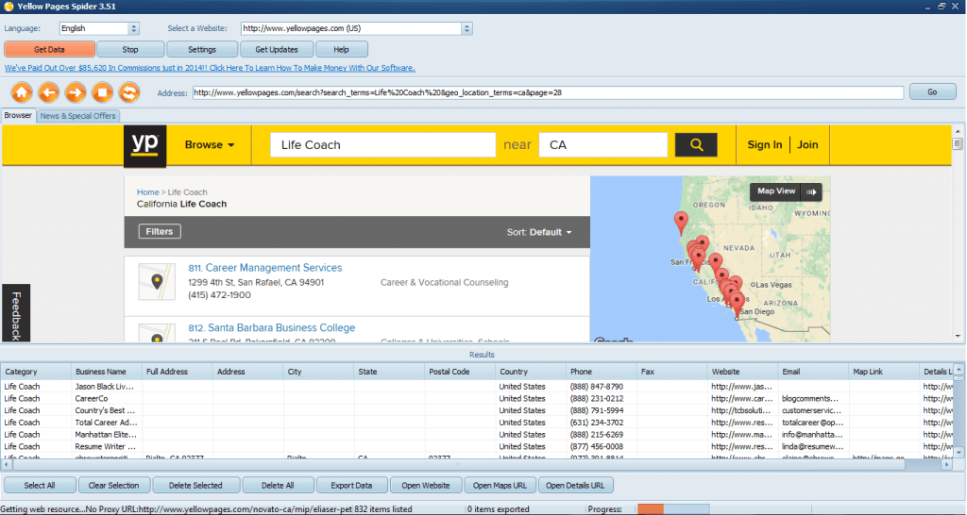Click phone number (415) 472-1900

pos(219,295)
